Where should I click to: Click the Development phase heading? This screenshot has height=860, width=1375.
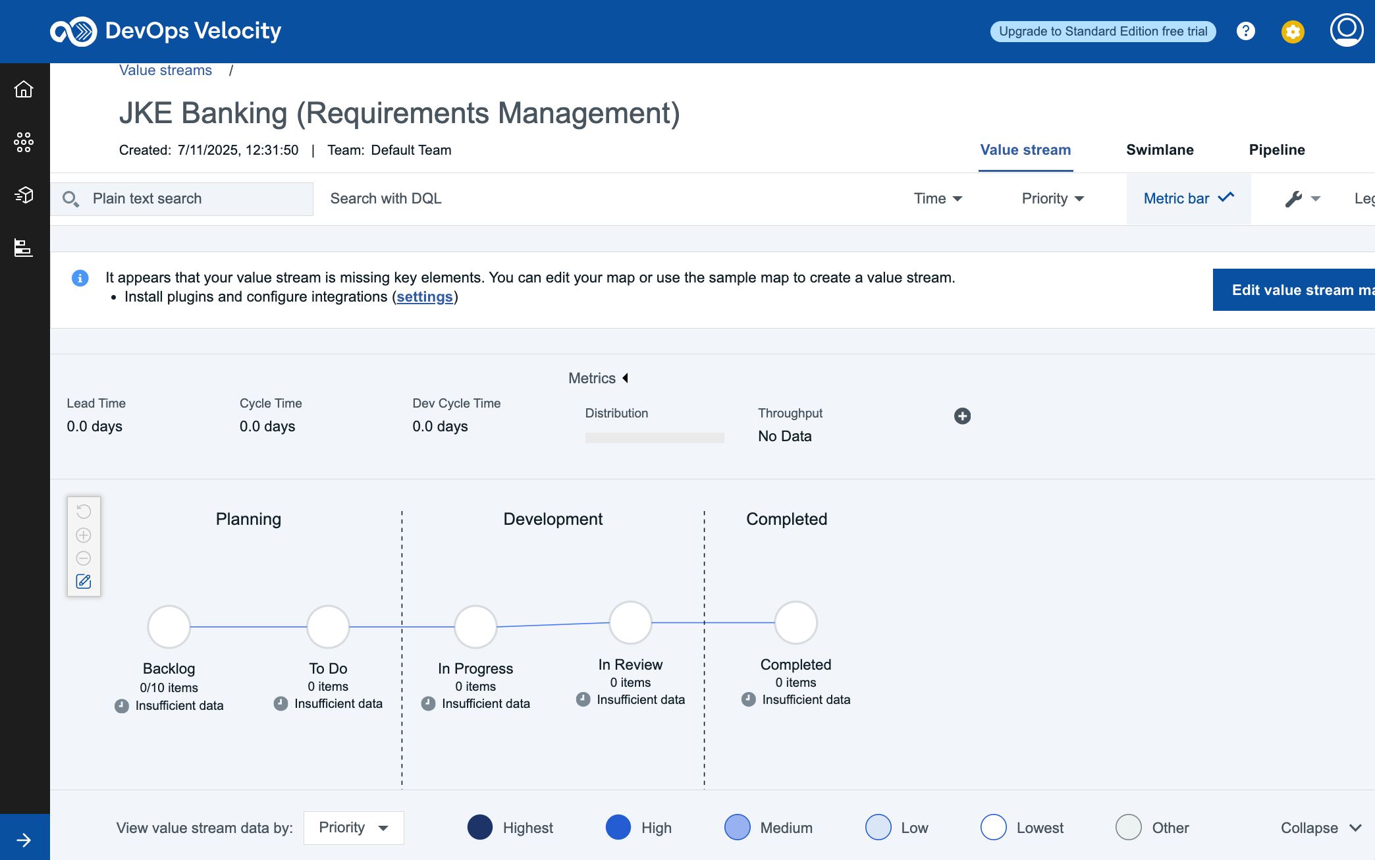coord(553,519)
